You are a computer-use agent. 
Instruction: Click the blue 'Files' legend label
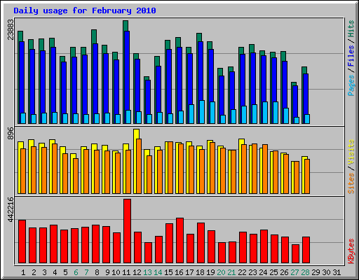pos(351,56)
